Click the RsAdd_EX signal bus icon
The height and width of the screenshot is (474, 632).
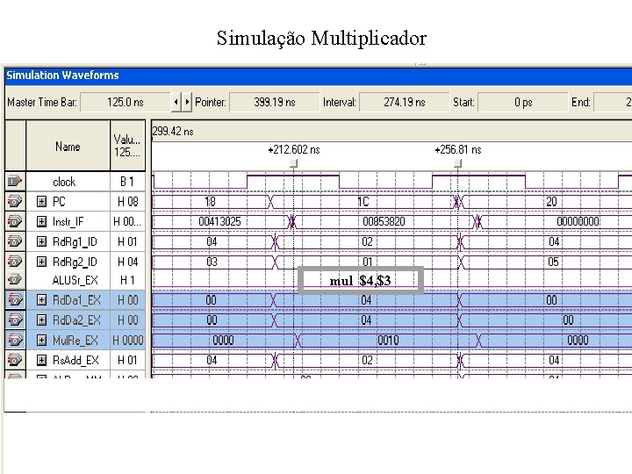point(15,360)
